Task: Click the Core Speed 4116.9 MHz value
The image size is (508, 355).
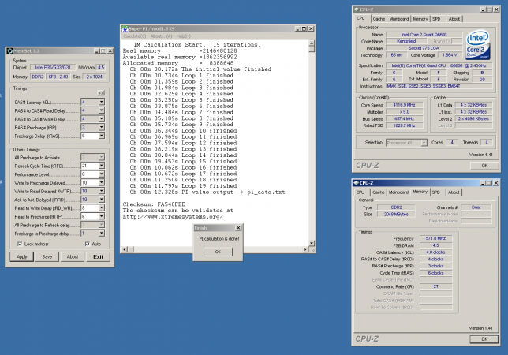Action: [405, 105]
